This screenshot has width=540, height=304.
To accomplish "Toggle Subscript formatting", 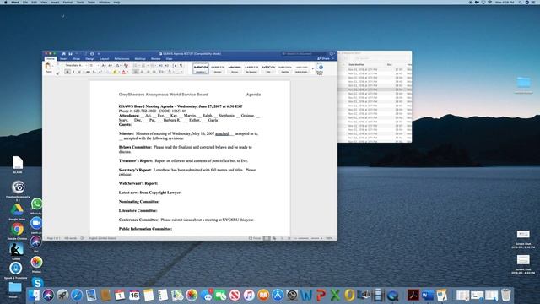I will [x=94, y=72].
